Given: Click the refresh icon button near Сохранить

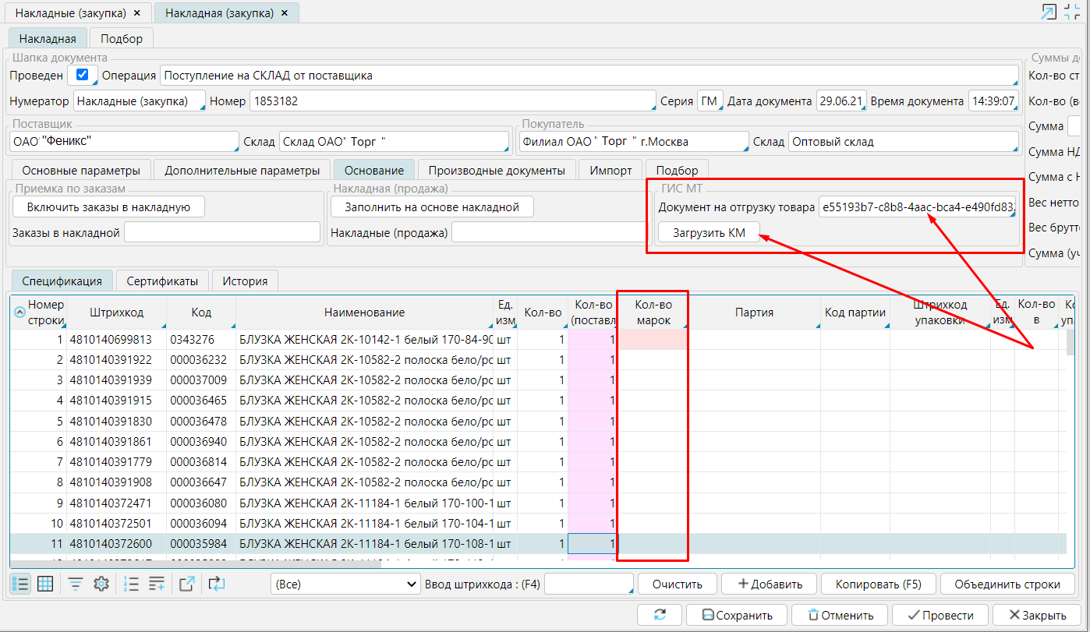Looking at the screenshot, I should coord(660,615).
